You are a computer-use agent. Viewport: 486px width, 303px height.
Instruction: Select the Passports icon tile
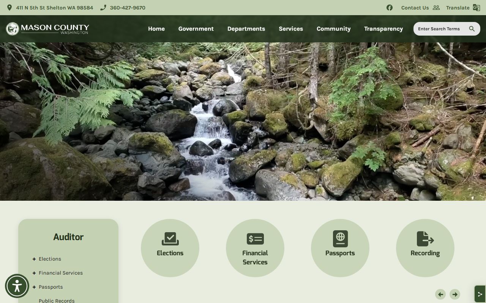coord(340,239)
